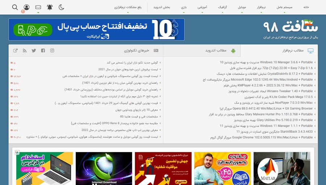Expand the نرم‌افزار menu
The height and width of the screenshot is (185, 326).
[261, 7]
